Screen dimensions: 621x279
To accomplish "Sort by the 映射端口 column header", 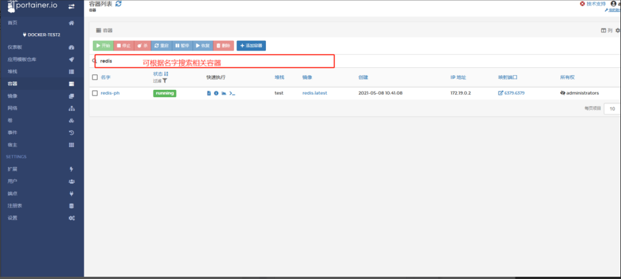I will tap(507, 77).
